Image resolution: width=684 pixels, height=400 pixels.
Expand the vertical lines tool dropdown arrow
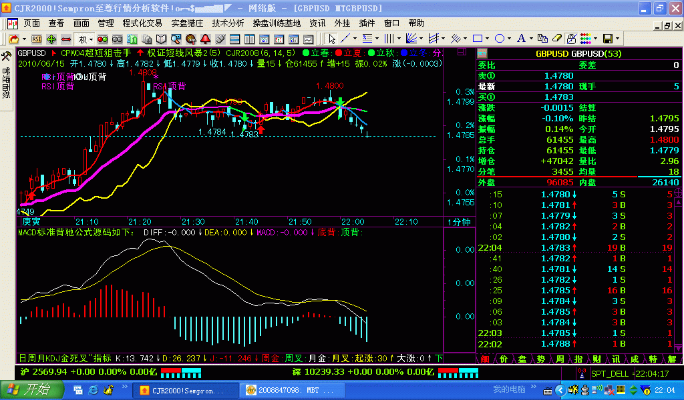399,39
